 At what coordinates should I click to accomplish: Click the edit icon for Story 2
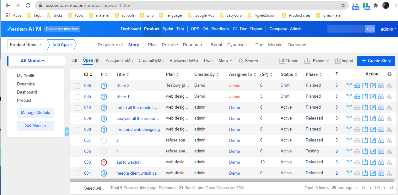(373, 85)
